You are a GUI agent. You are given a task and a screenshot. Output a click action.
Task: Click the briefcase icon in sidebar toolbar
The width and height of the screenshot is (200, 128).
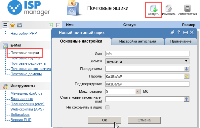(x=20, y=25)
